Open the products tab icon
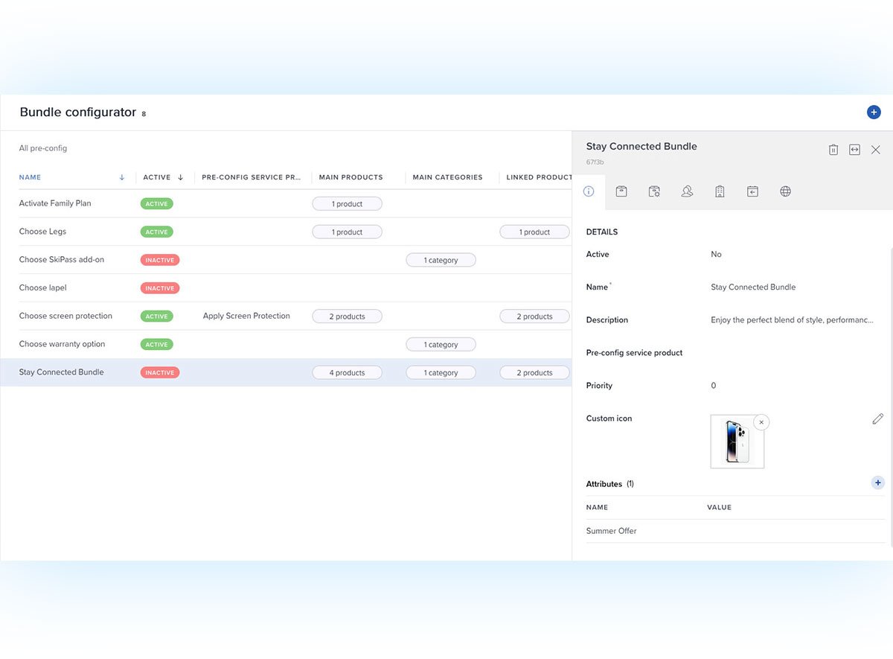 [x=621, y=191]
